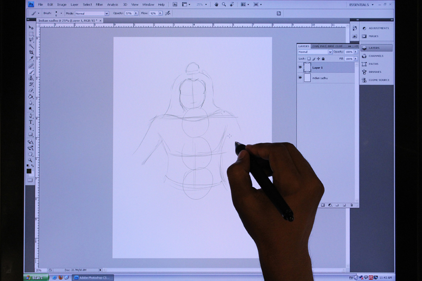Image resolution: width=422 pixels, height=281 pixels.
Task: Enable the airbrush option icon
Action: point(168,13)
